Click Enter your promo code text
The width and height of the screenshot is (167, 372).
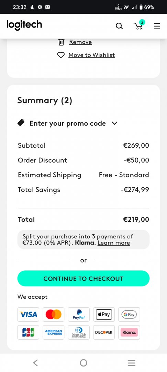point(68,123)
